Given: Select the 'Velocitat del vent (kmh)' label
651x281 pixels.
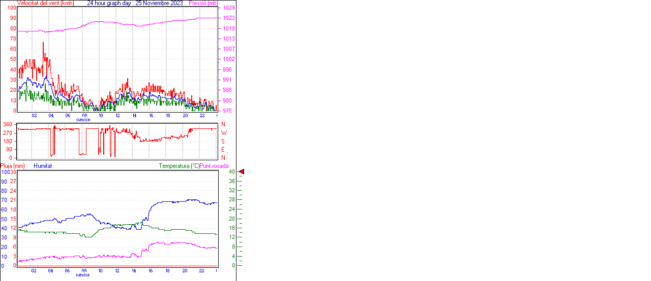Looking at the screenshot, I should (x=45, y=3).
